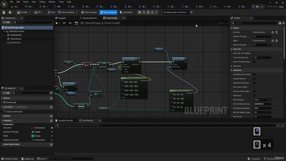Open the Diff dropdown
The height and width of the screenshot is (161, 286).
pyautogui.click(x=38, y=12)
